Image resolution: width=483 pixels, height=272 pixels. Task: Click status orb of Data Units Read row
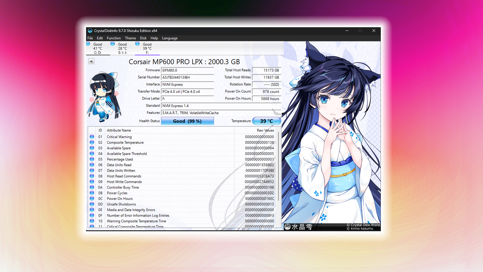click(x=92, y=165)
